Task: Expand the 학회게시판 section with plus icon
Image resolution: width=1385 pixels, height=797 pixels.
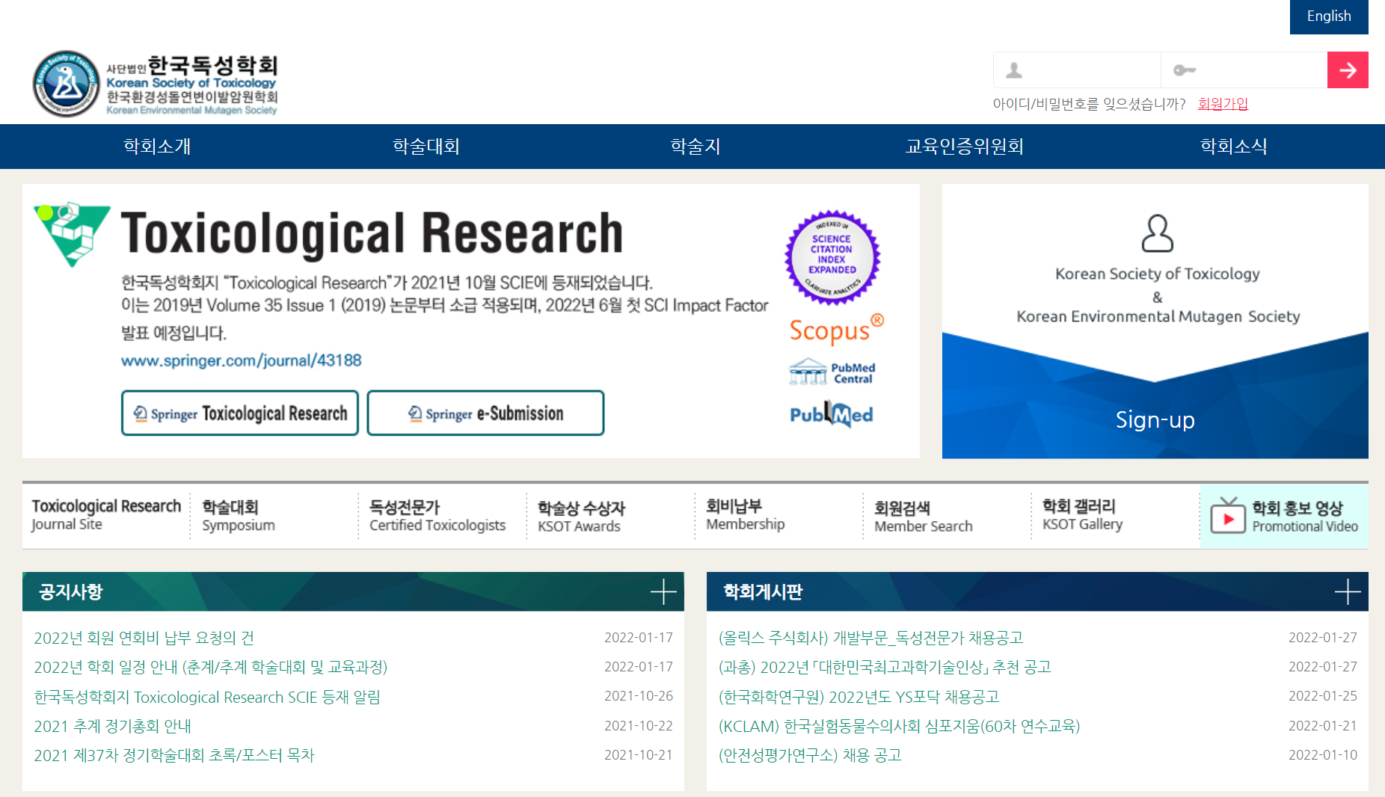Action: [x=1347, y=591]
